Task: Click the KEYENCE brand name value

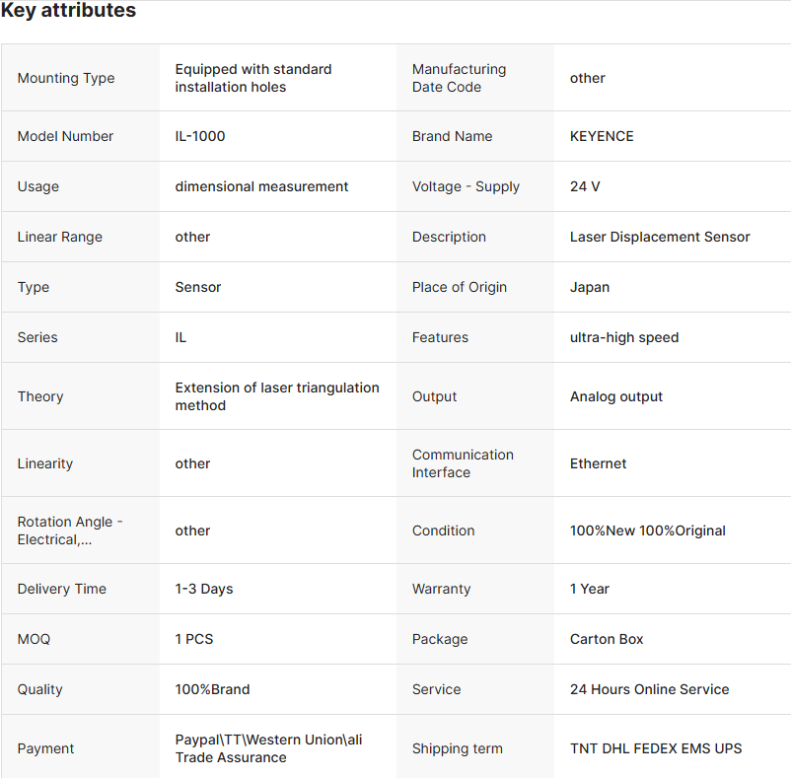Action: (602, 136)
